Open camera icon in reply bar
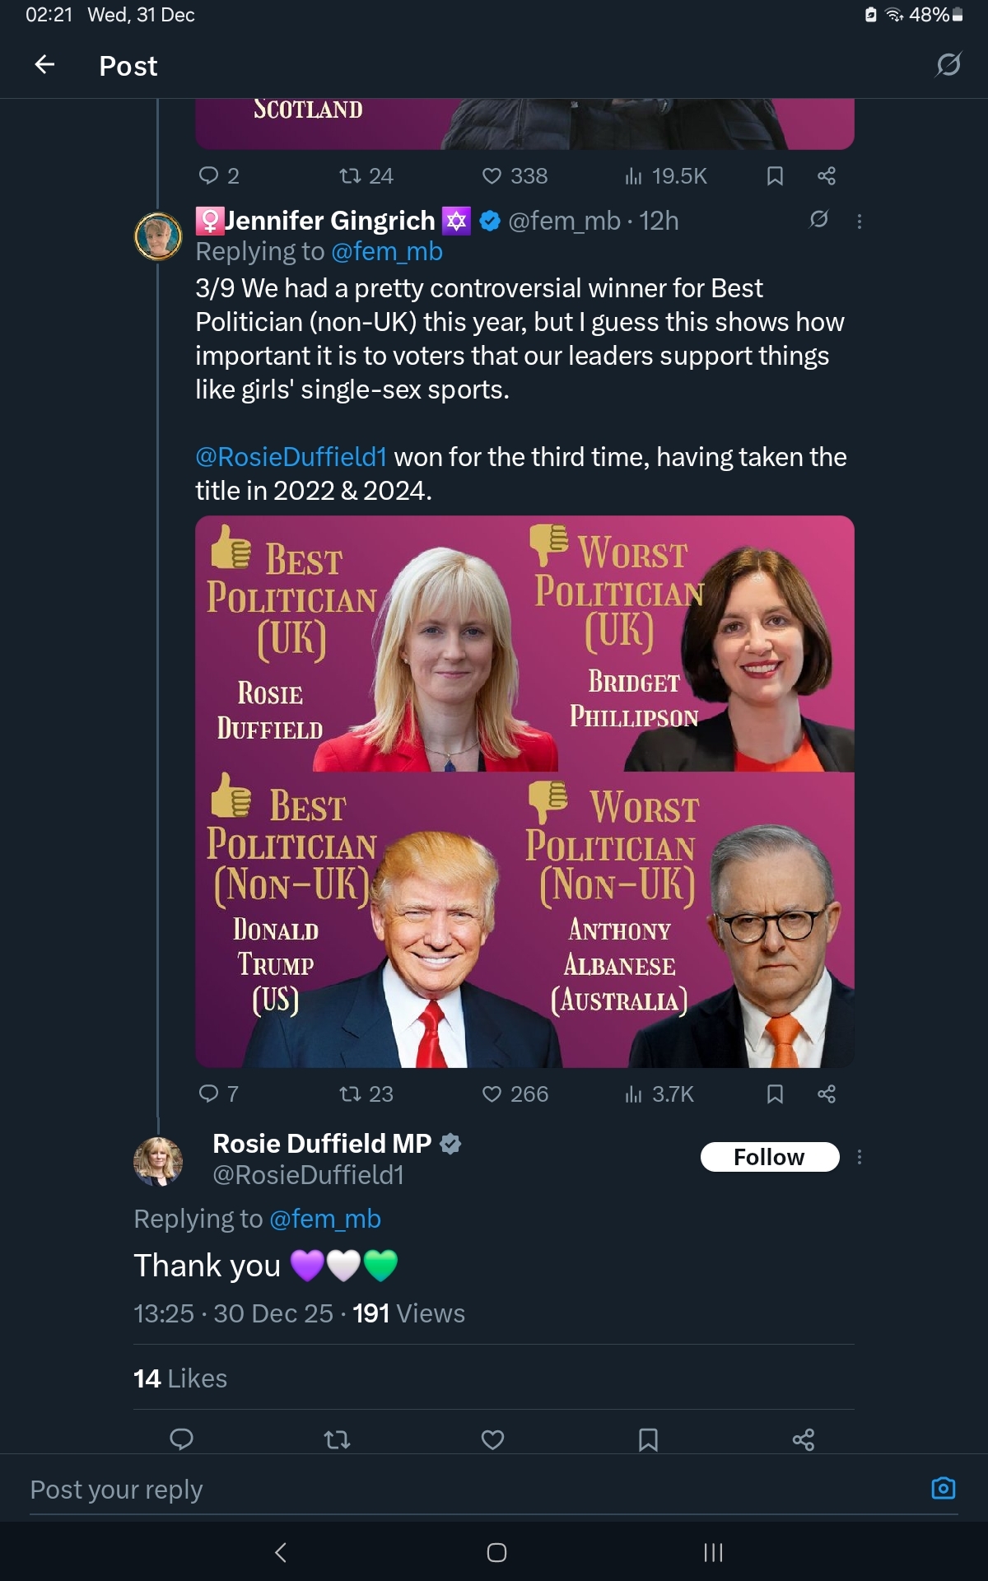This screenshot has width=988, height=1581. (x=943, y=1488)
